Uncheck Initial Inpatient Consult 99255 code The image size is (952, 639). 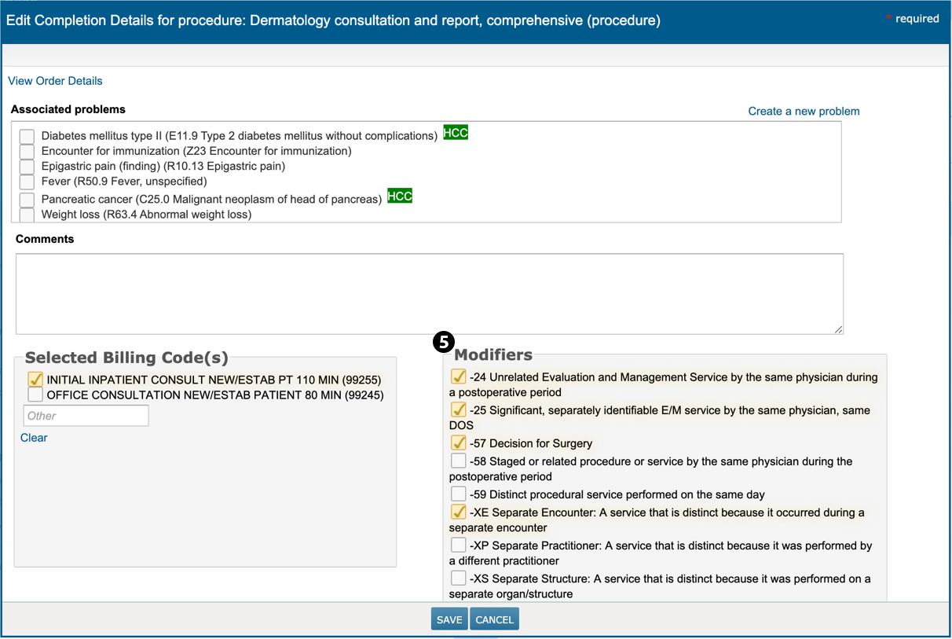35,380
